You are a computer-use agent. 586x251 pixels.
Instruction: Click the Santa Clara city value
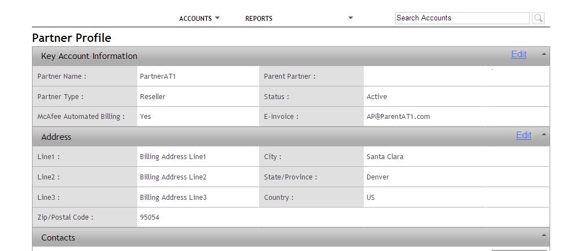385,157
